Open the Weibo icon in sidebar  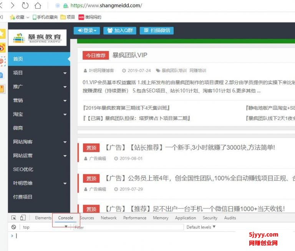pyautogui.click(x=2, y=48)
